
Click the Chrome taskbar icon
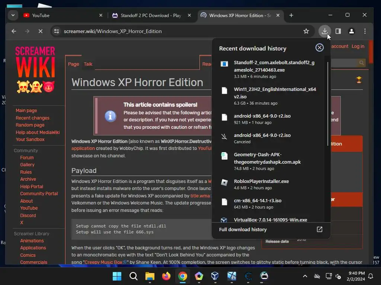tap(182, 276)
